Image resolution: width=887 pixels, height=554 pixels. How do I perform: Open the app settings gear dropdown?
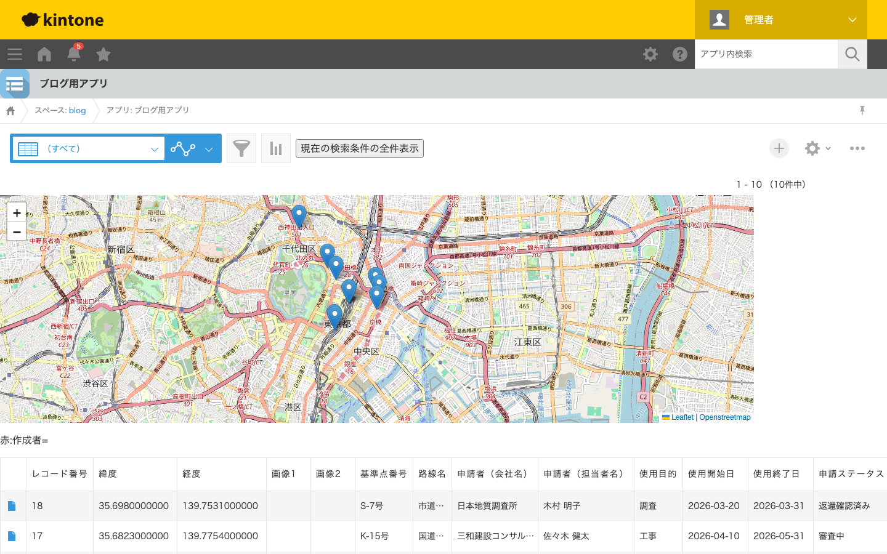(818, 148)
